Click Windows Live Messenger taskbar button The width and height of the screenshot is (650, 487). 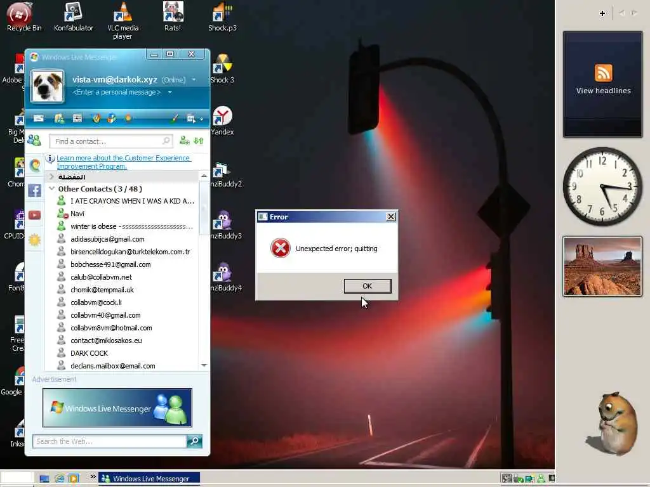tap(149, 478)
